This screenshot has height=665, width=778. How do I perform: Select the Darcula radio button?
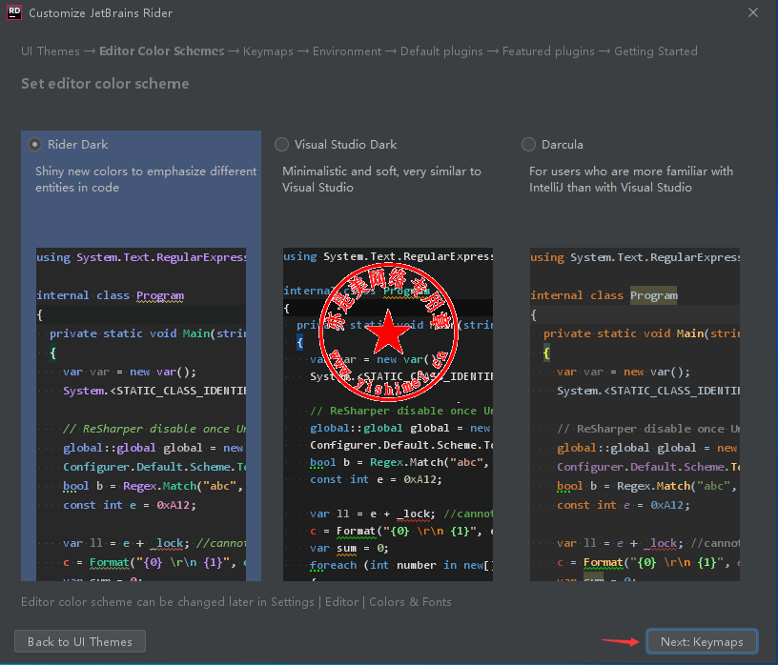528,145
